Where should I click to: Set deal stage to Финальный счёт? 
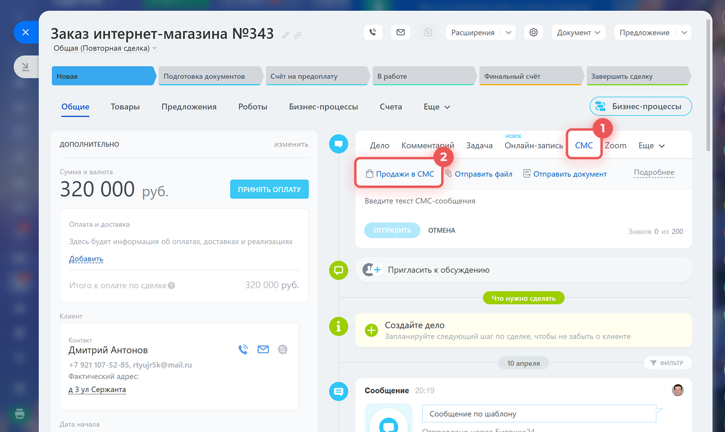click(x=531, y=76)
